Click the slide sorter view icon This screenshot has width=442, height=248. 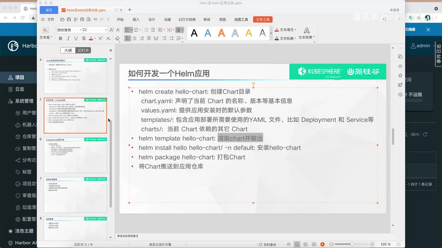point(305,244)
